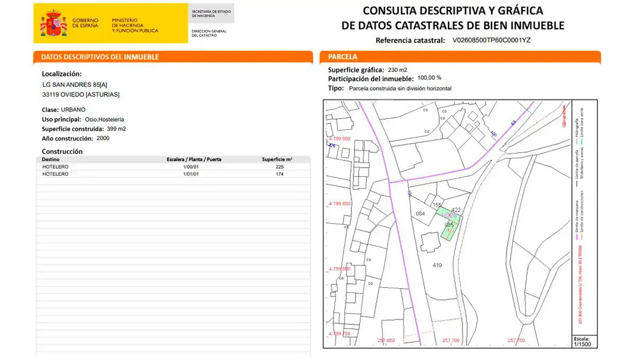The width and height of the screenshot is (635, 357).
Task: Click the 'Año construcción:' label
Action: pyautogui.click(x=67, y=139)
